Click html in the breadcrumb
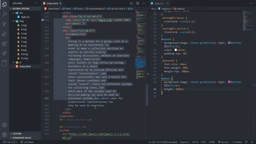 pos(66,9)
